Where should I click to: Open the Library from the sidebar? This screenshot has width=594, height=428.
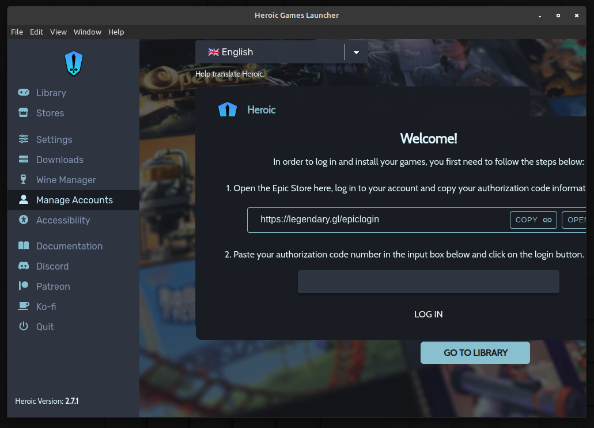pyautogui.click(x=51, y=93)
